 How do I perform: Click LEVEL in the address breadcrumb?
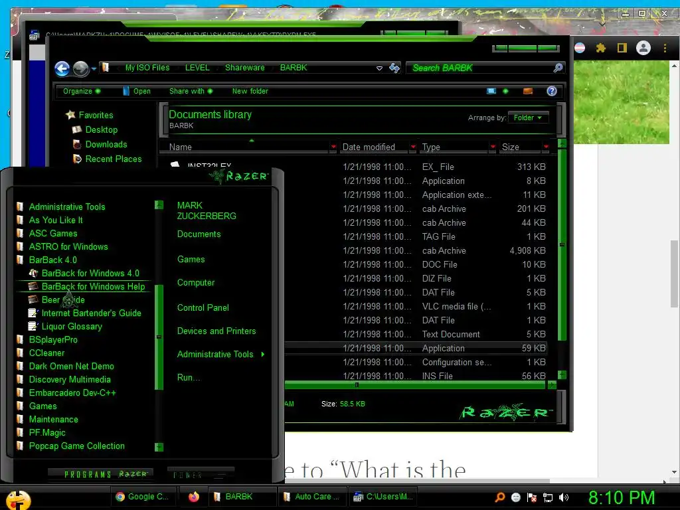point(197,68)
